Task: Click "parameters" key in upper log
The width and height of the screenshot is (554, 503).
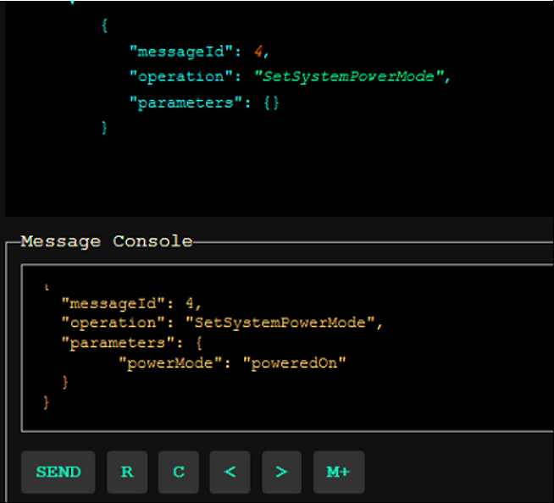Action: [186, 103]
